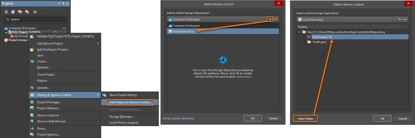Click the Validate PCB Project menu icon

[32, 36]
